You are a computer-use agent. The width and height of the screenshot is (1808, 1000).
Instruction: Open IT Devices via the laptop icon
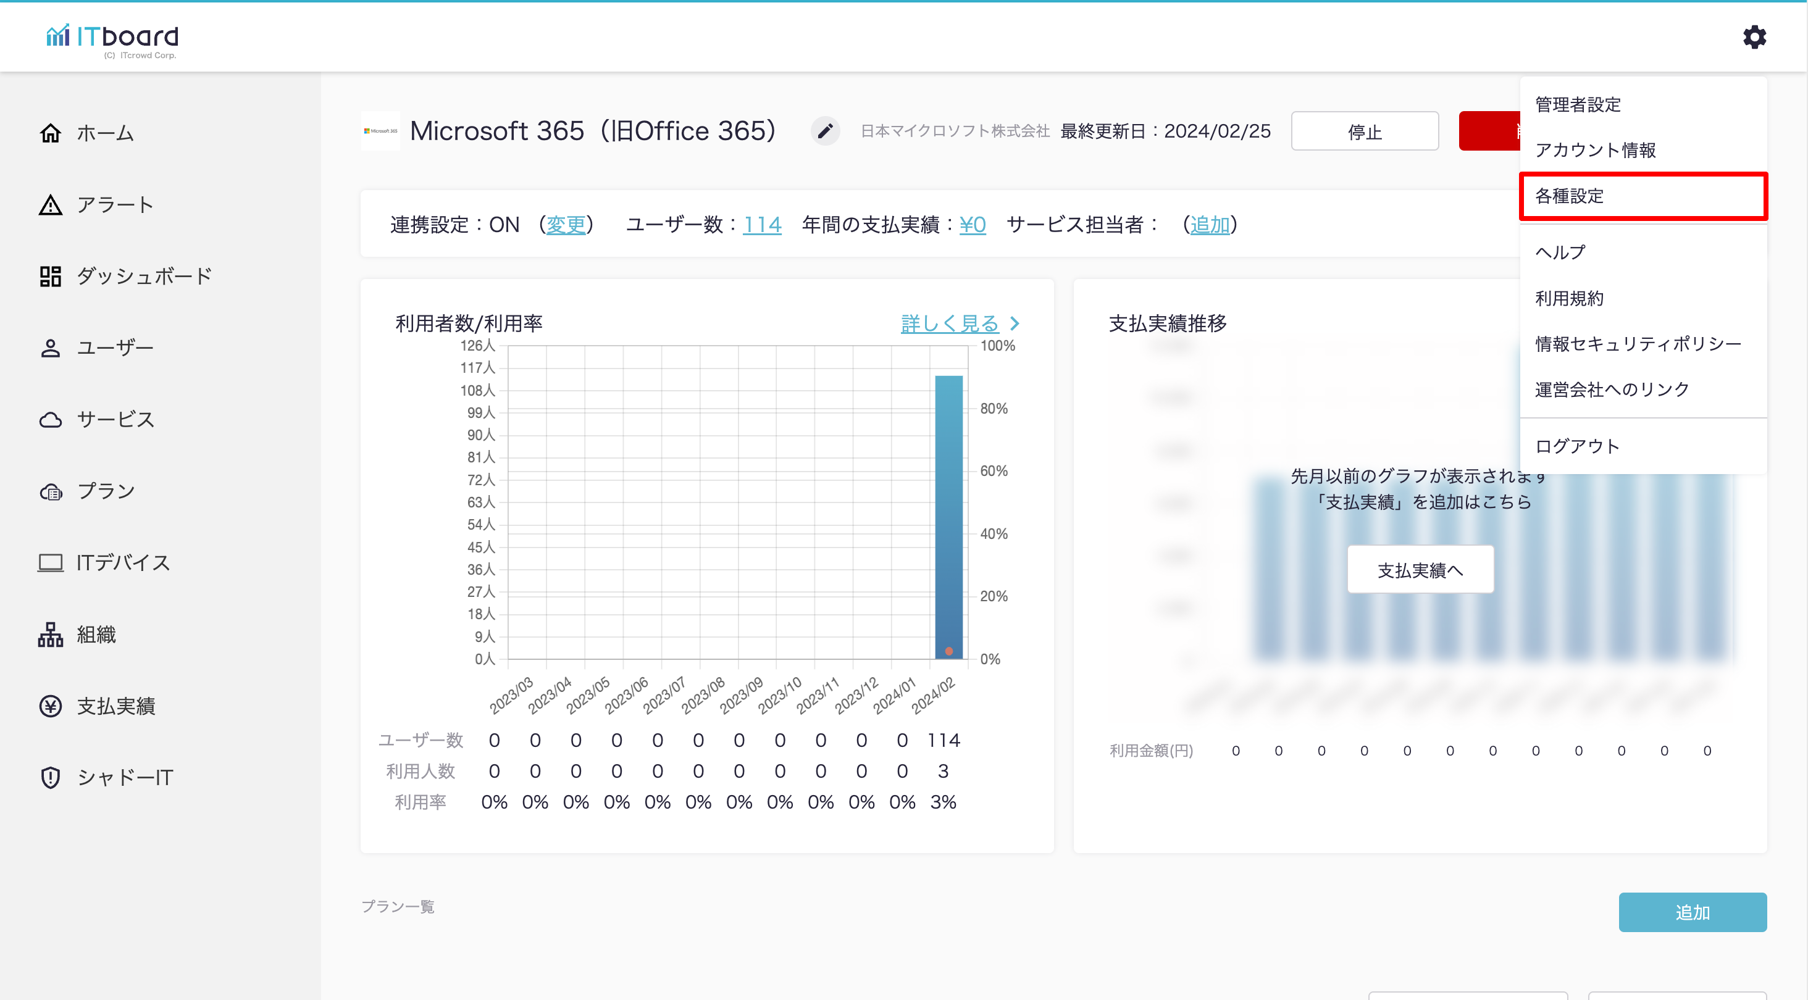[51, 562]
